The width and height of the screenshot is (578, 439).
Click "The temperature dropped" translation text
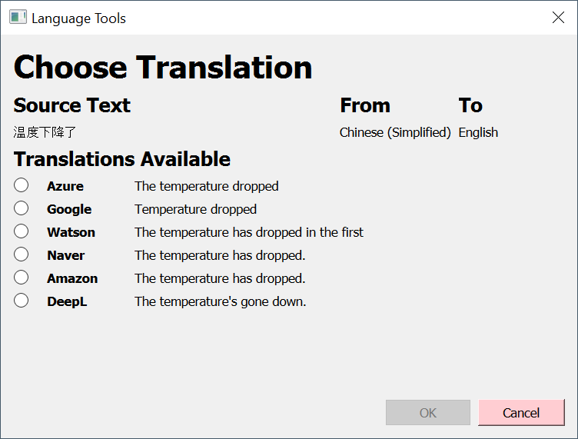click(206, 186)
